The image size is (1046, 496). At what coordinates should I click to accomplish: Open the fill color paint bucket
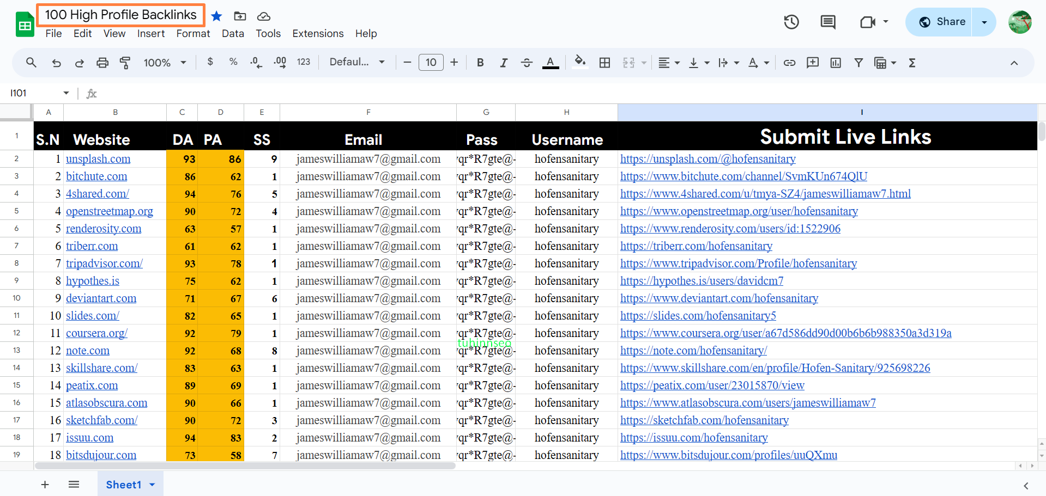580,63
